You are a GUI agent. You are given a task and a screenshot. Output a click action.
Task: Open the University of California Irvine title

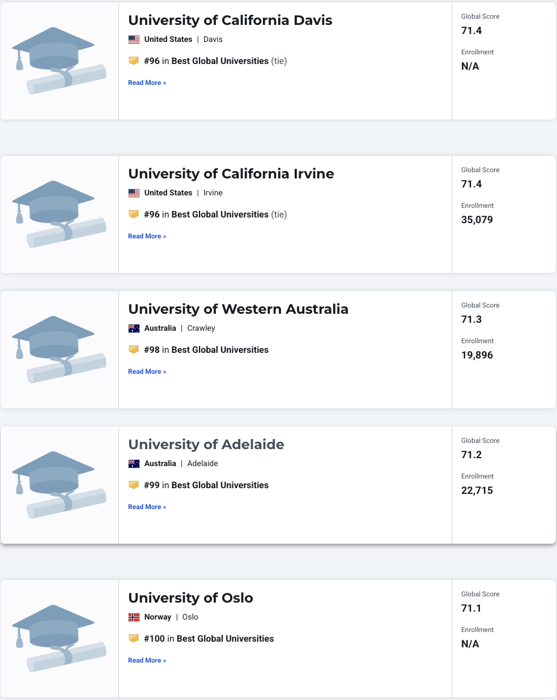click(x=231, y=174)
